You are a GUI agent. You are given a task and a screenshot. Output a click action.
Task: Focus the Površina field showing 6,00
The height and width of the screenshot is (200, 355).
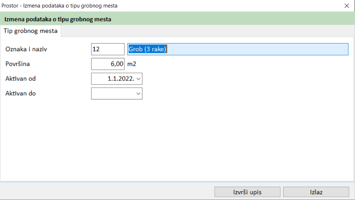click(x=107, y=64)
